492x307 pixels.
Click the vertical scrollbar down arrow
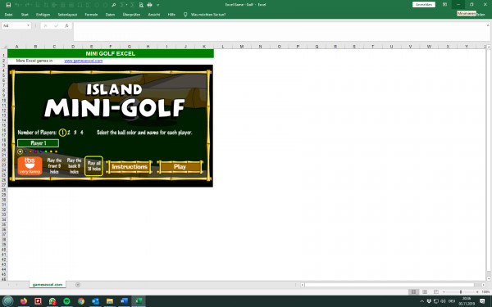click(489, 278)
